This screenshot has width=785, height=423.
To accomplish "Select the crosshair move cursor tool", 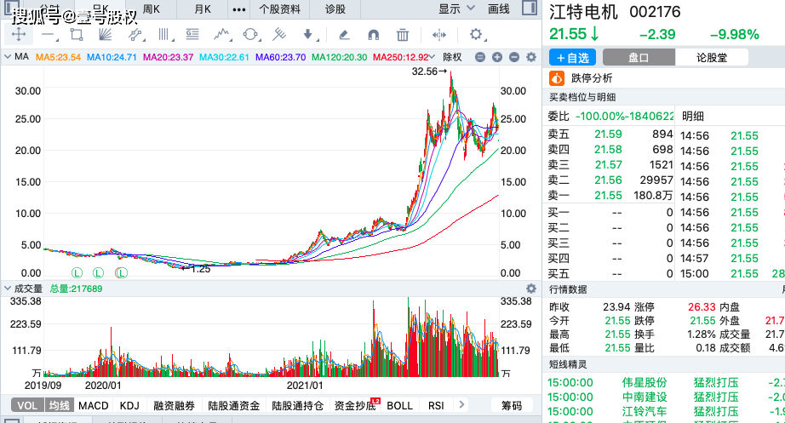I will 18,35.
